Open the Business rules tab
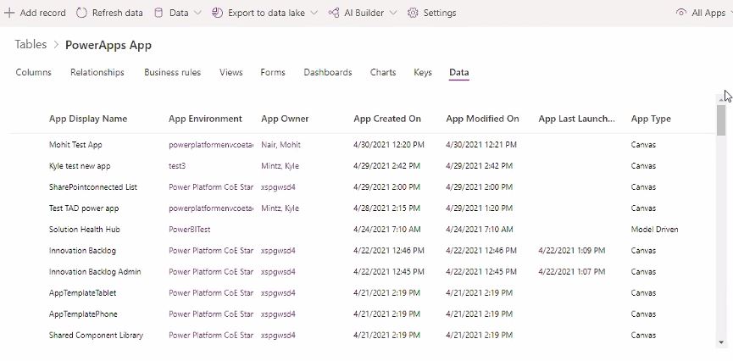Screen dimensions: 733x361 [173, 73]
